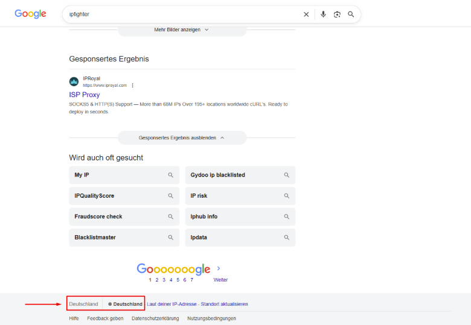
Task: Search related term My IP
Action: (124, 175)
